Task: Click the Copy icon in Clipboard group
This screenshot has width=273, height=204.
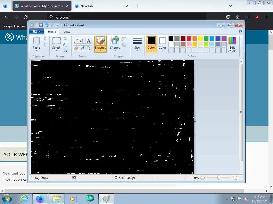Action: pyautogui.click(x=45, y=45)
